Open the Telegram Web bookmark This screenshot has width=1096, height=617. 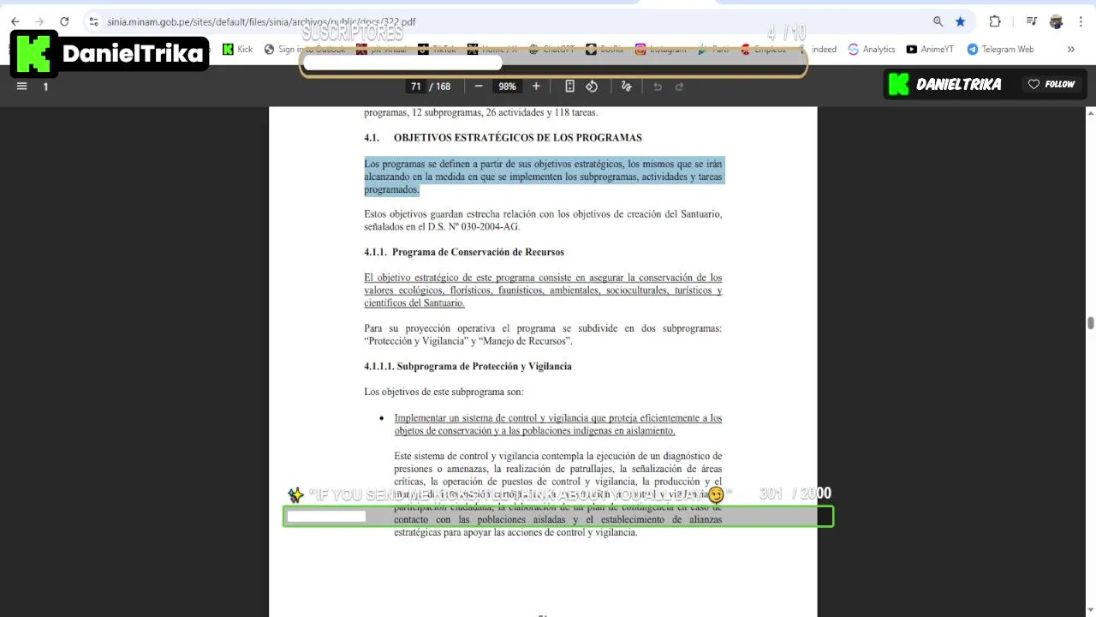click(1000, 49)
